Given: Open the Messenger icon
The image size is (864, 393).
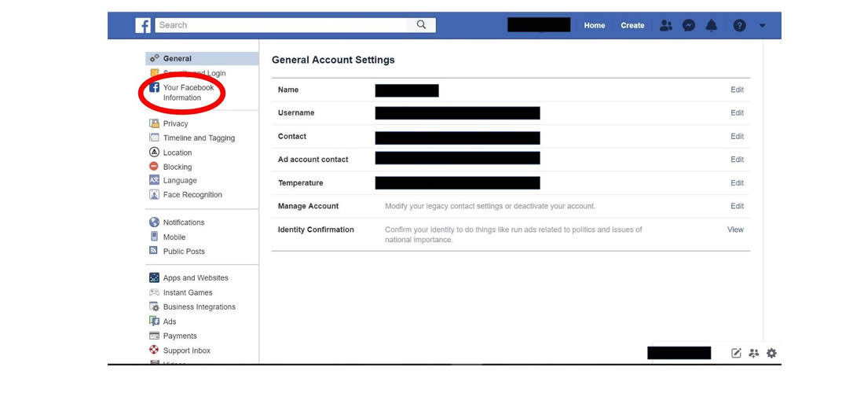Looking at the screenshot, I should 689,25.
